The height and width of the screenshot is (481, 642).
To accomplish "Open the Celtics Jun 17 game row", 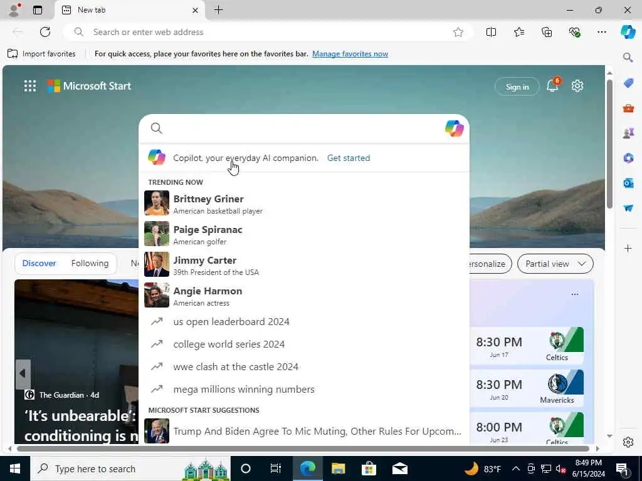I will point(527,346).
